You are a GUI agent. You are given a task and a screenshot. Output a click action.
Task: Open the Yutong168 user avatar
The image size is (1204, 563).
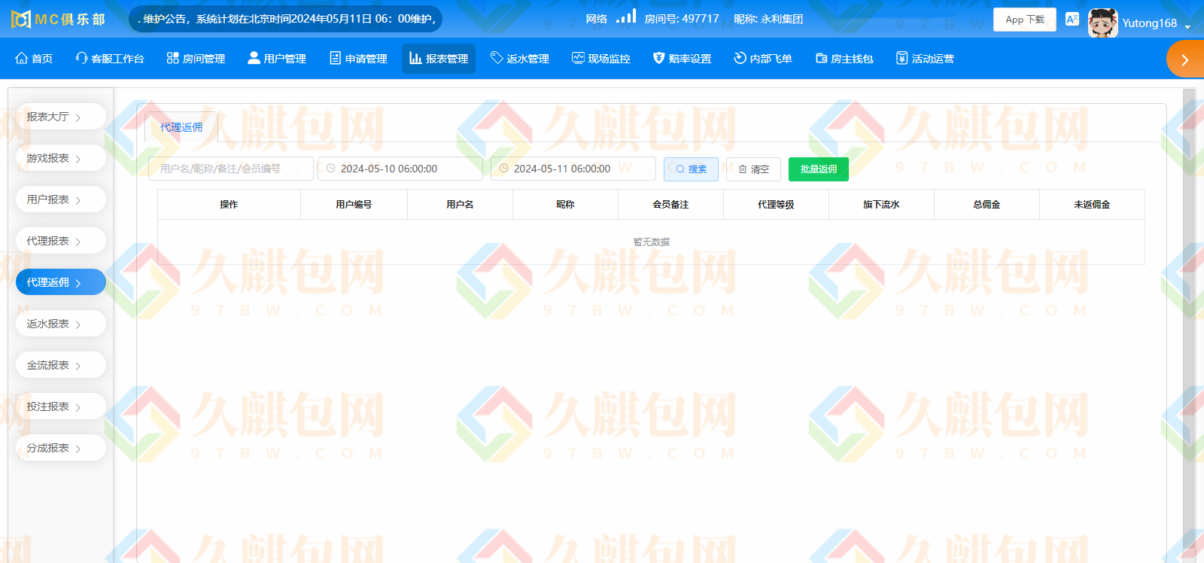tap(1102, 23)
